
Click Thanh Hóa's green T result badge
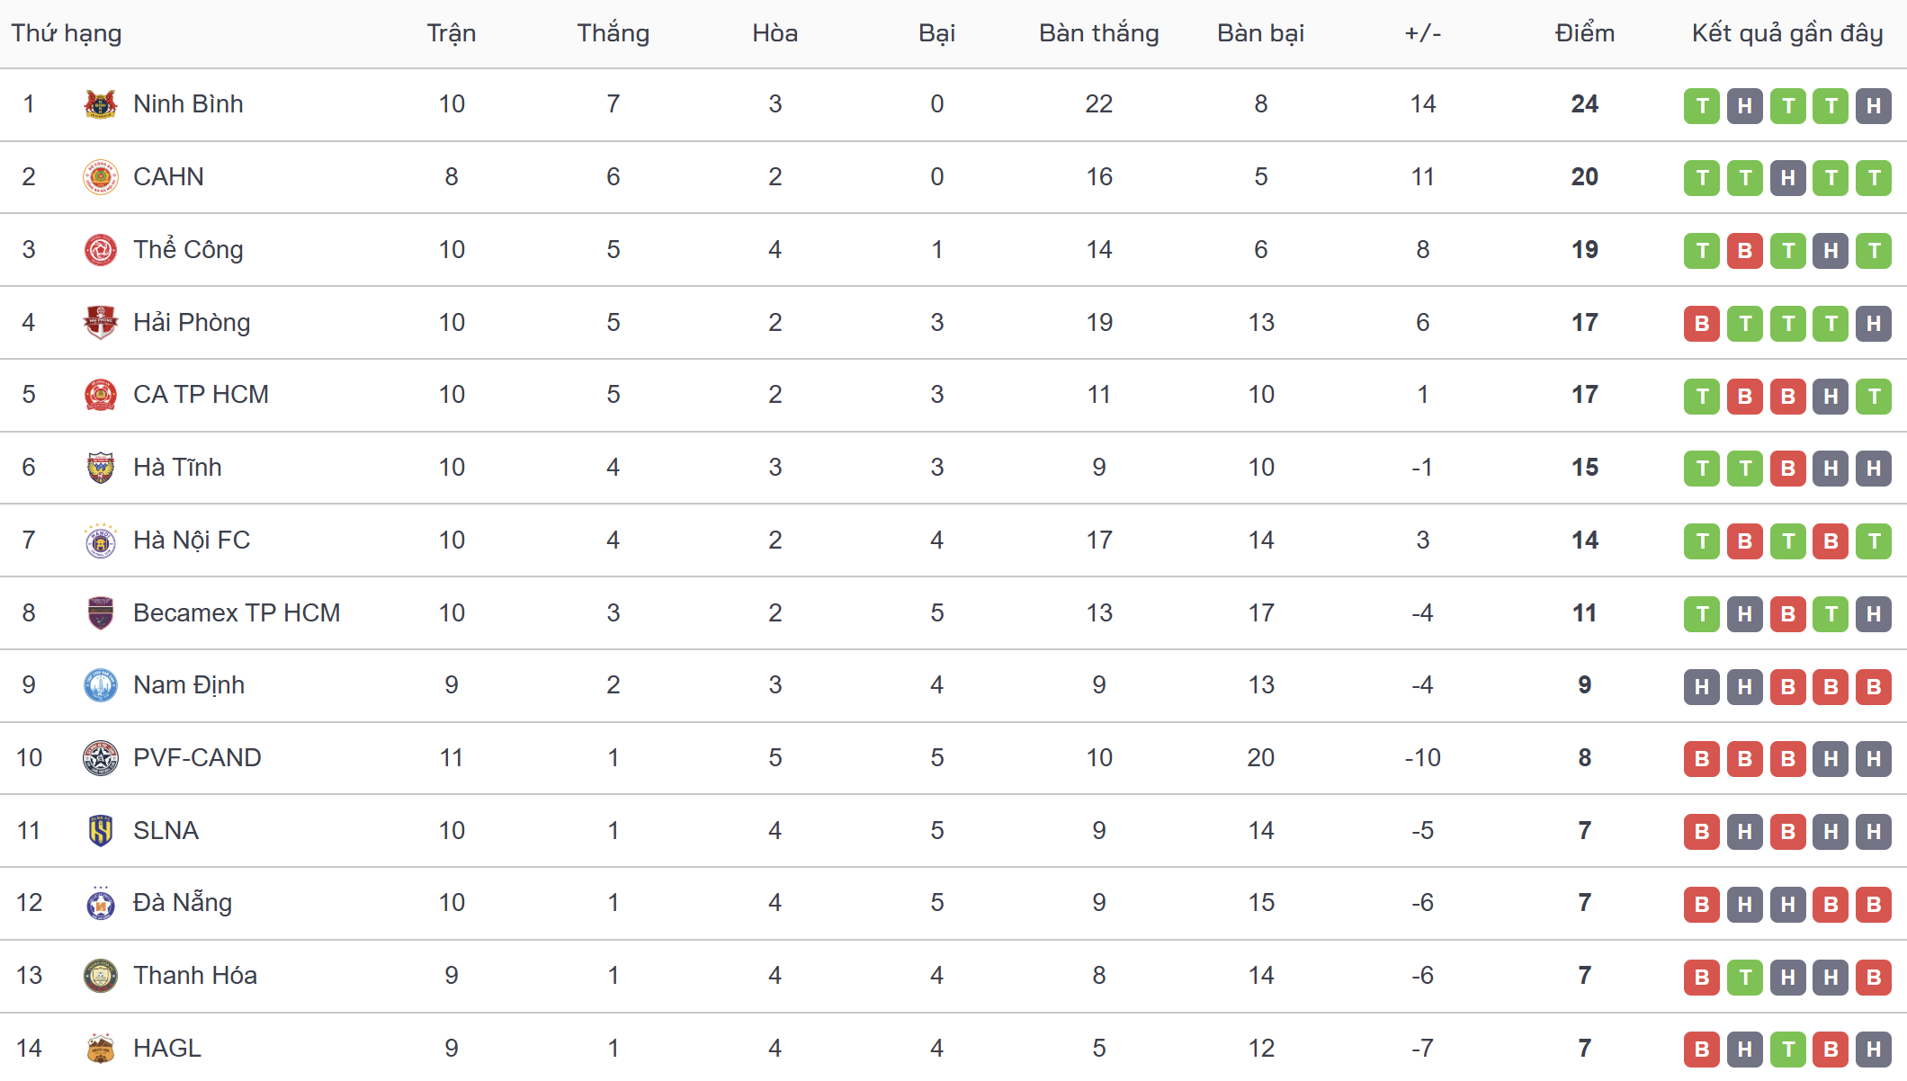coord(1744,977)
